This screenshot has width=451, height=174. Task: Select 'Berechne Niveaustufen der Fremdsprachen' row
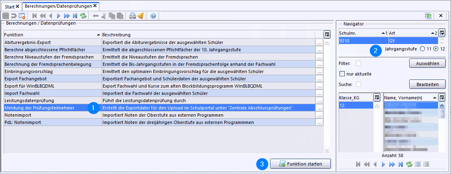click(160, 57)
